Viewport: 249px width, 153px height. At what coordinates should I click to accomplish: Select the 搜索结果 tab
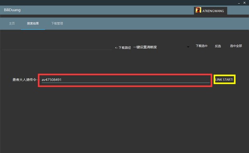pyautogui.click(x=33, y=24)
